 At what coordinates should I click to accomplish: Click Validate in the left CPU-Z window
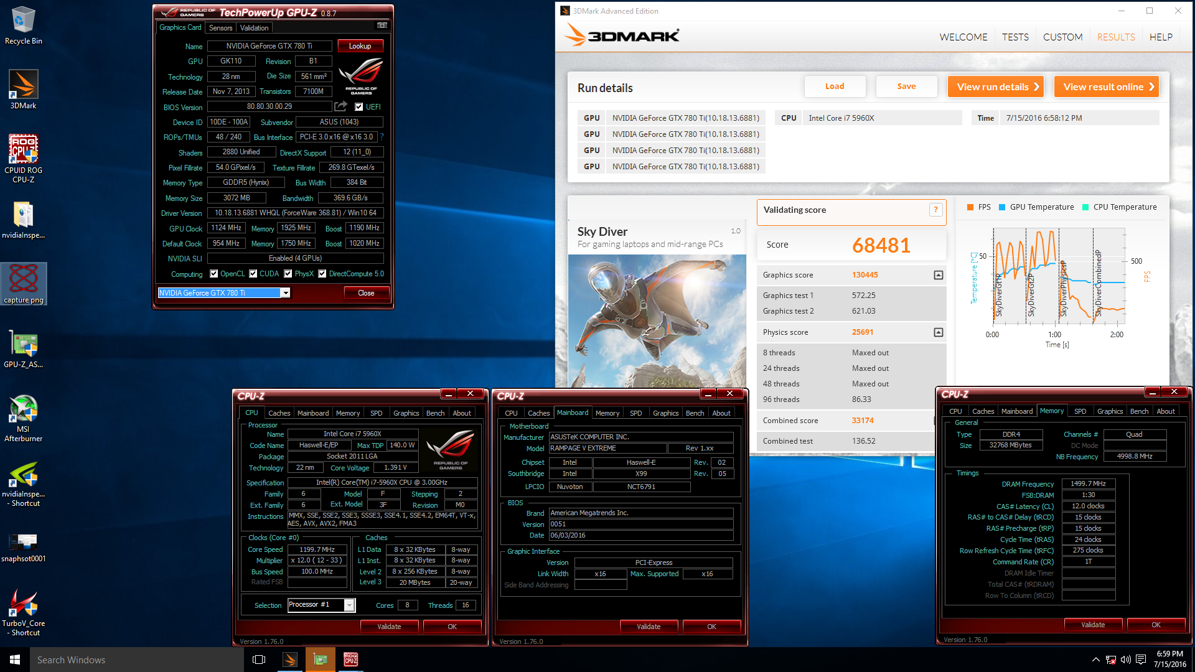coord(389,627)
